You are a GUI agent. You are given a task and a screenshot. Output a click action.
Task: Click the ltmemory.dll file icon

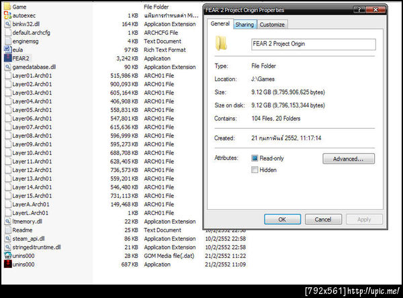7,221
